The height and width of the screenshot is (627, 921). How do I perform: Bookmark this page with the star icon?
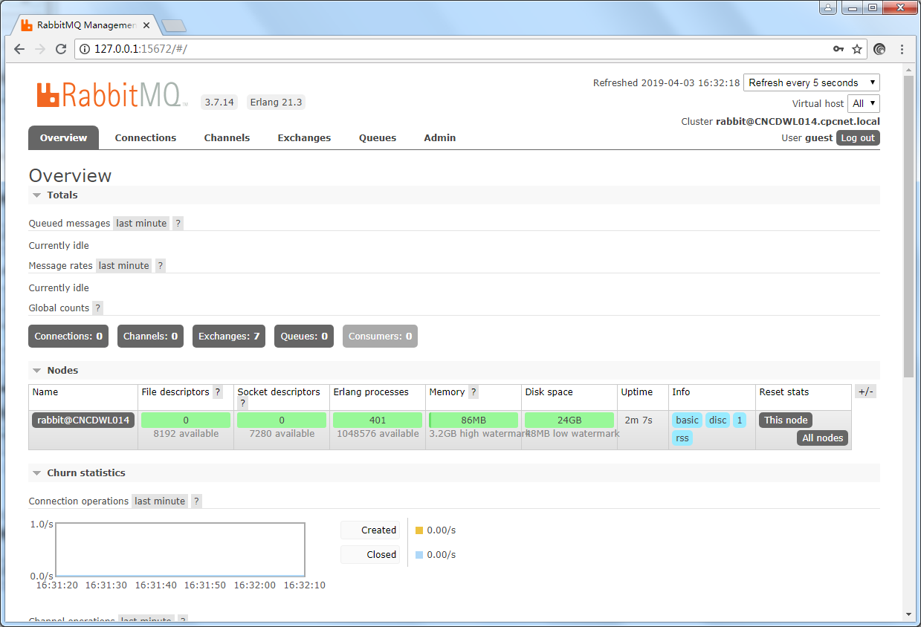pos(857,49)
